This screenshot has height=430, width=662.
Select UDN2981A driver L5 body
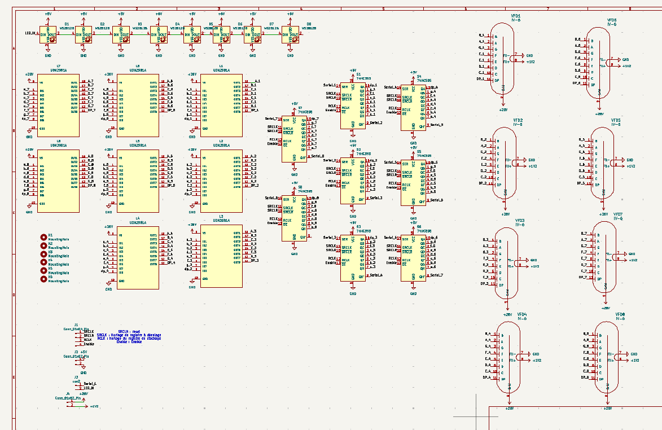[x=138, y=181]
